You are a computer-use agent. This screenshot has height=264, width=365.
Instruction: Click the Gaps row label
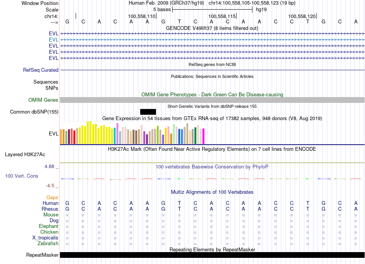52,197
